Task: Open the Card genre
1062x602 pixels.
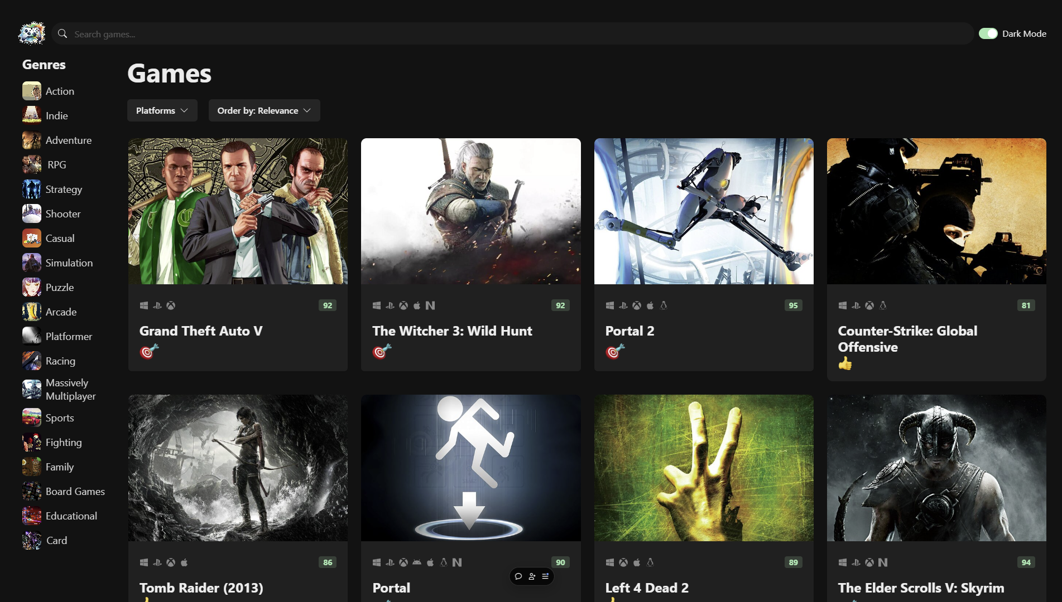Action: pyautogui.click(x=56, y=540)
